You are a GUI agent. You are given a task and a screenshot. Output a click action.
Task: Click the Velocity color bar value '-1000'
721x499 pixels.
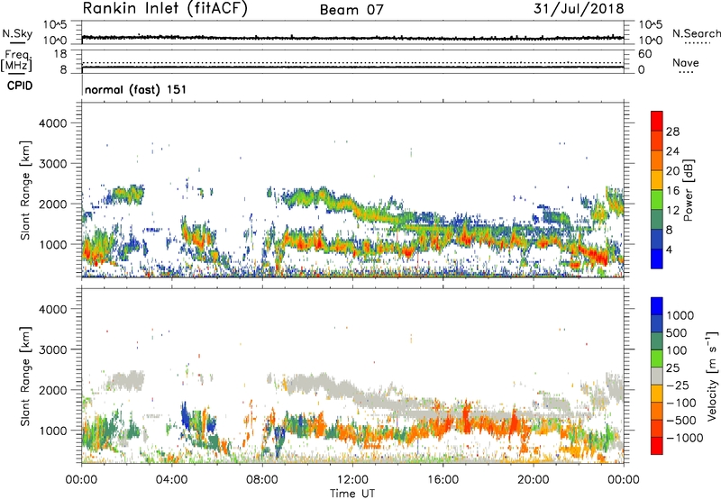[x=685, y=438]
